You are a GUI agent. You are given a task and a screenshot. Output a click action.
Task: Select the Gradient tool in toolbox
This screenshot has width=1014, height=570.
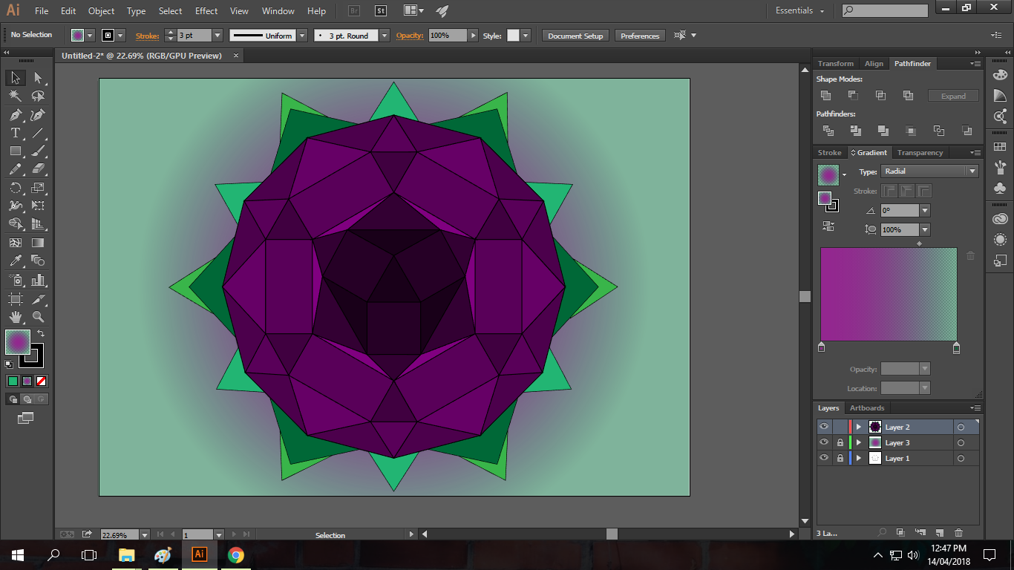point(38,243)
